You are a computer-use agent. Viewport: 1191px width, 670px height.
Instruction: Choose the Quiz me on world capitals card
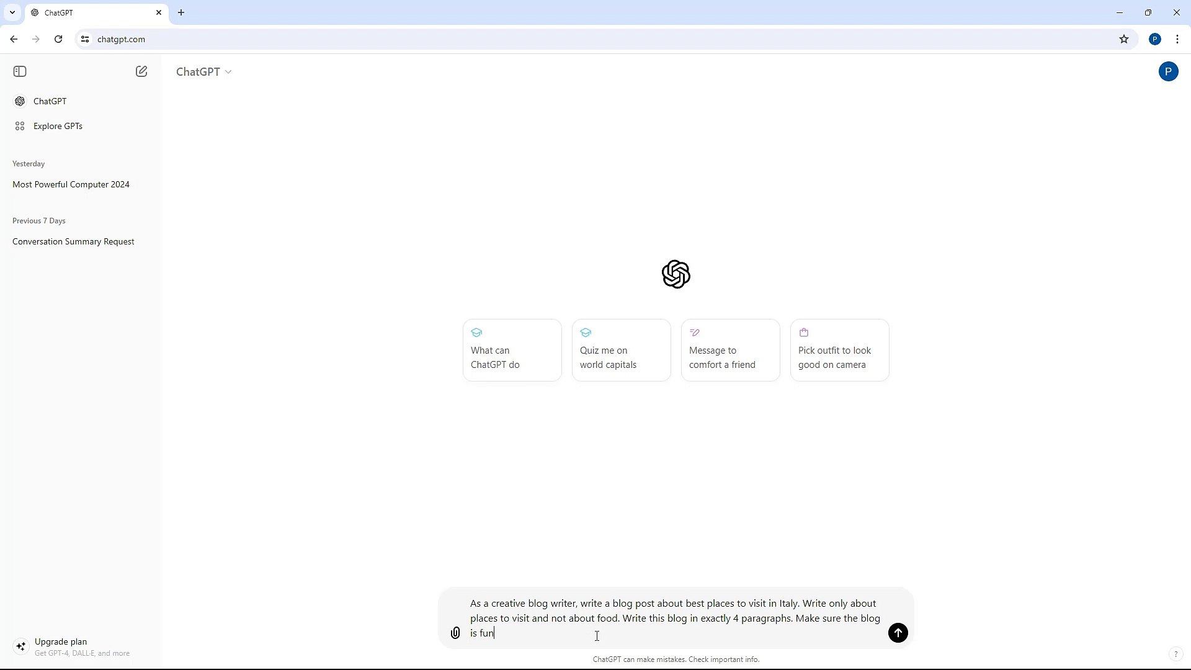click(x=621, y=351)
